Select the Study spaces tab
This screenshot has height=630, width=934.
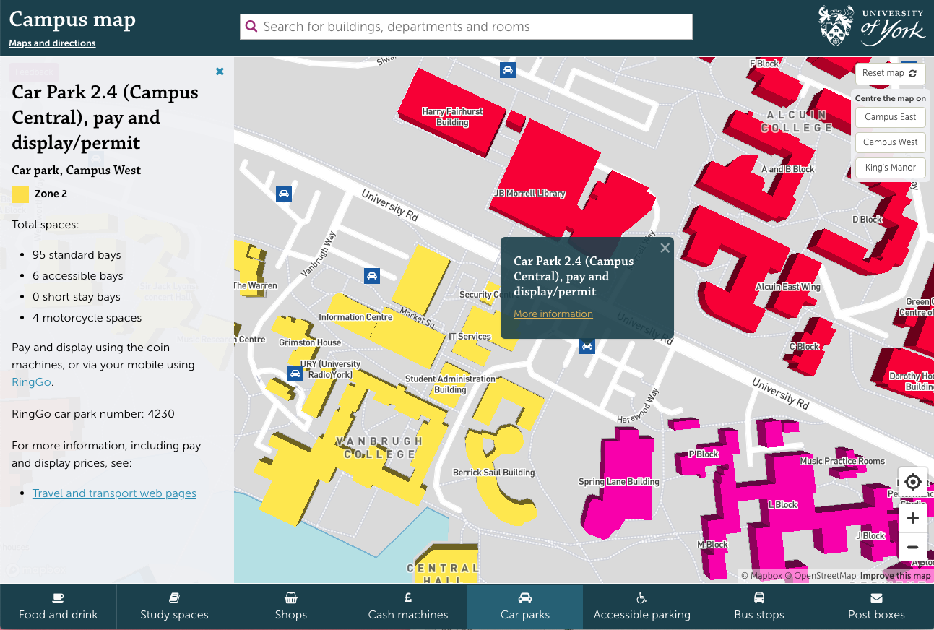coord(174,607)
